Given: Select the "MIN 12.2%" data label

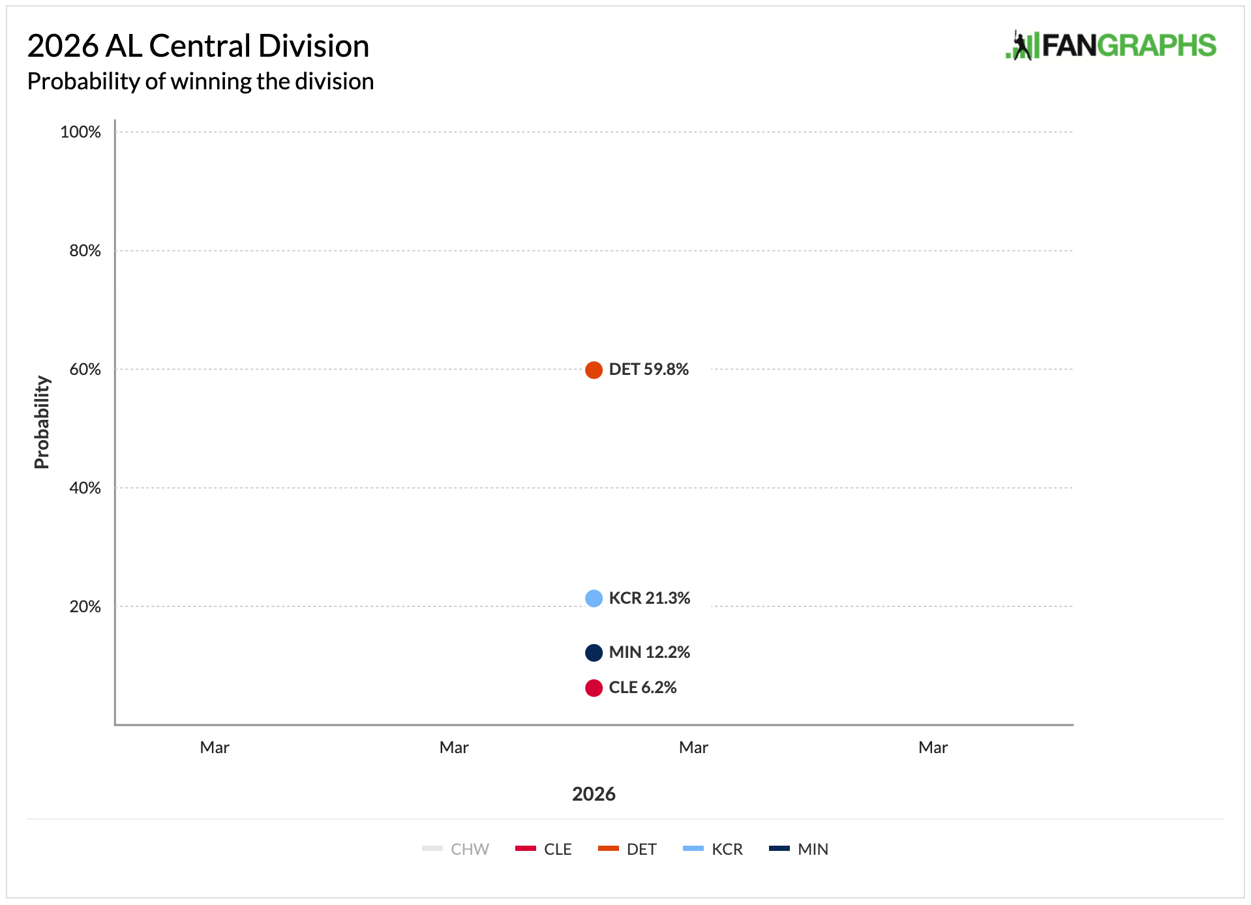Looking at the screenshot, I should click(649, 652).
